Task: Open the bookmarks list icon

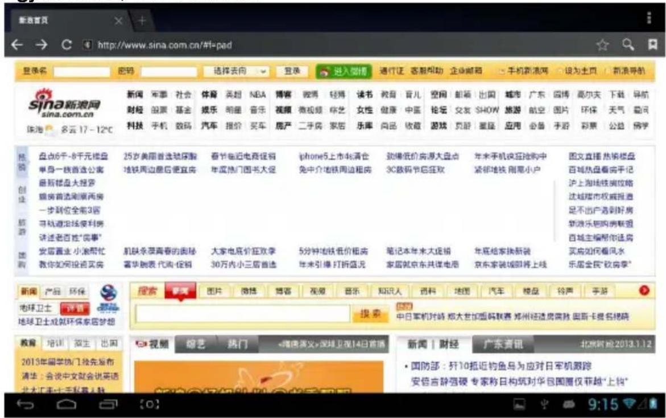Action: tap(652, 44)
